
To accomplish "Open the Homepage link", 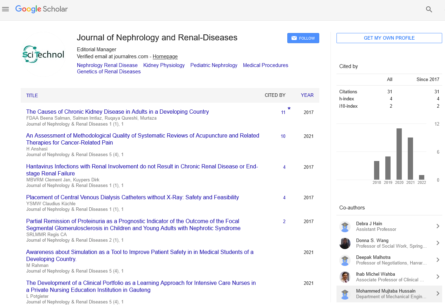I will pyautogui.click(x=165, y=56).
